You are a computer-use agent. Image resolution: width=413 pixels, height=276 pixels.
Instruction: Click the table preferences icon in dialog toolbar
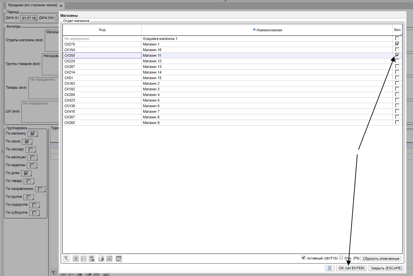pyautogui.click(x=119, y=259)
